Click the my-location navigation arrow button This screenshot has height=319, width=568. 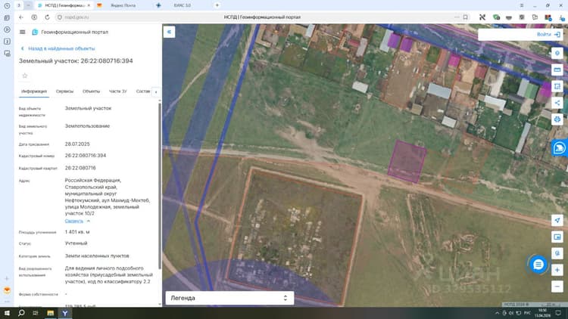click(557, 220)
